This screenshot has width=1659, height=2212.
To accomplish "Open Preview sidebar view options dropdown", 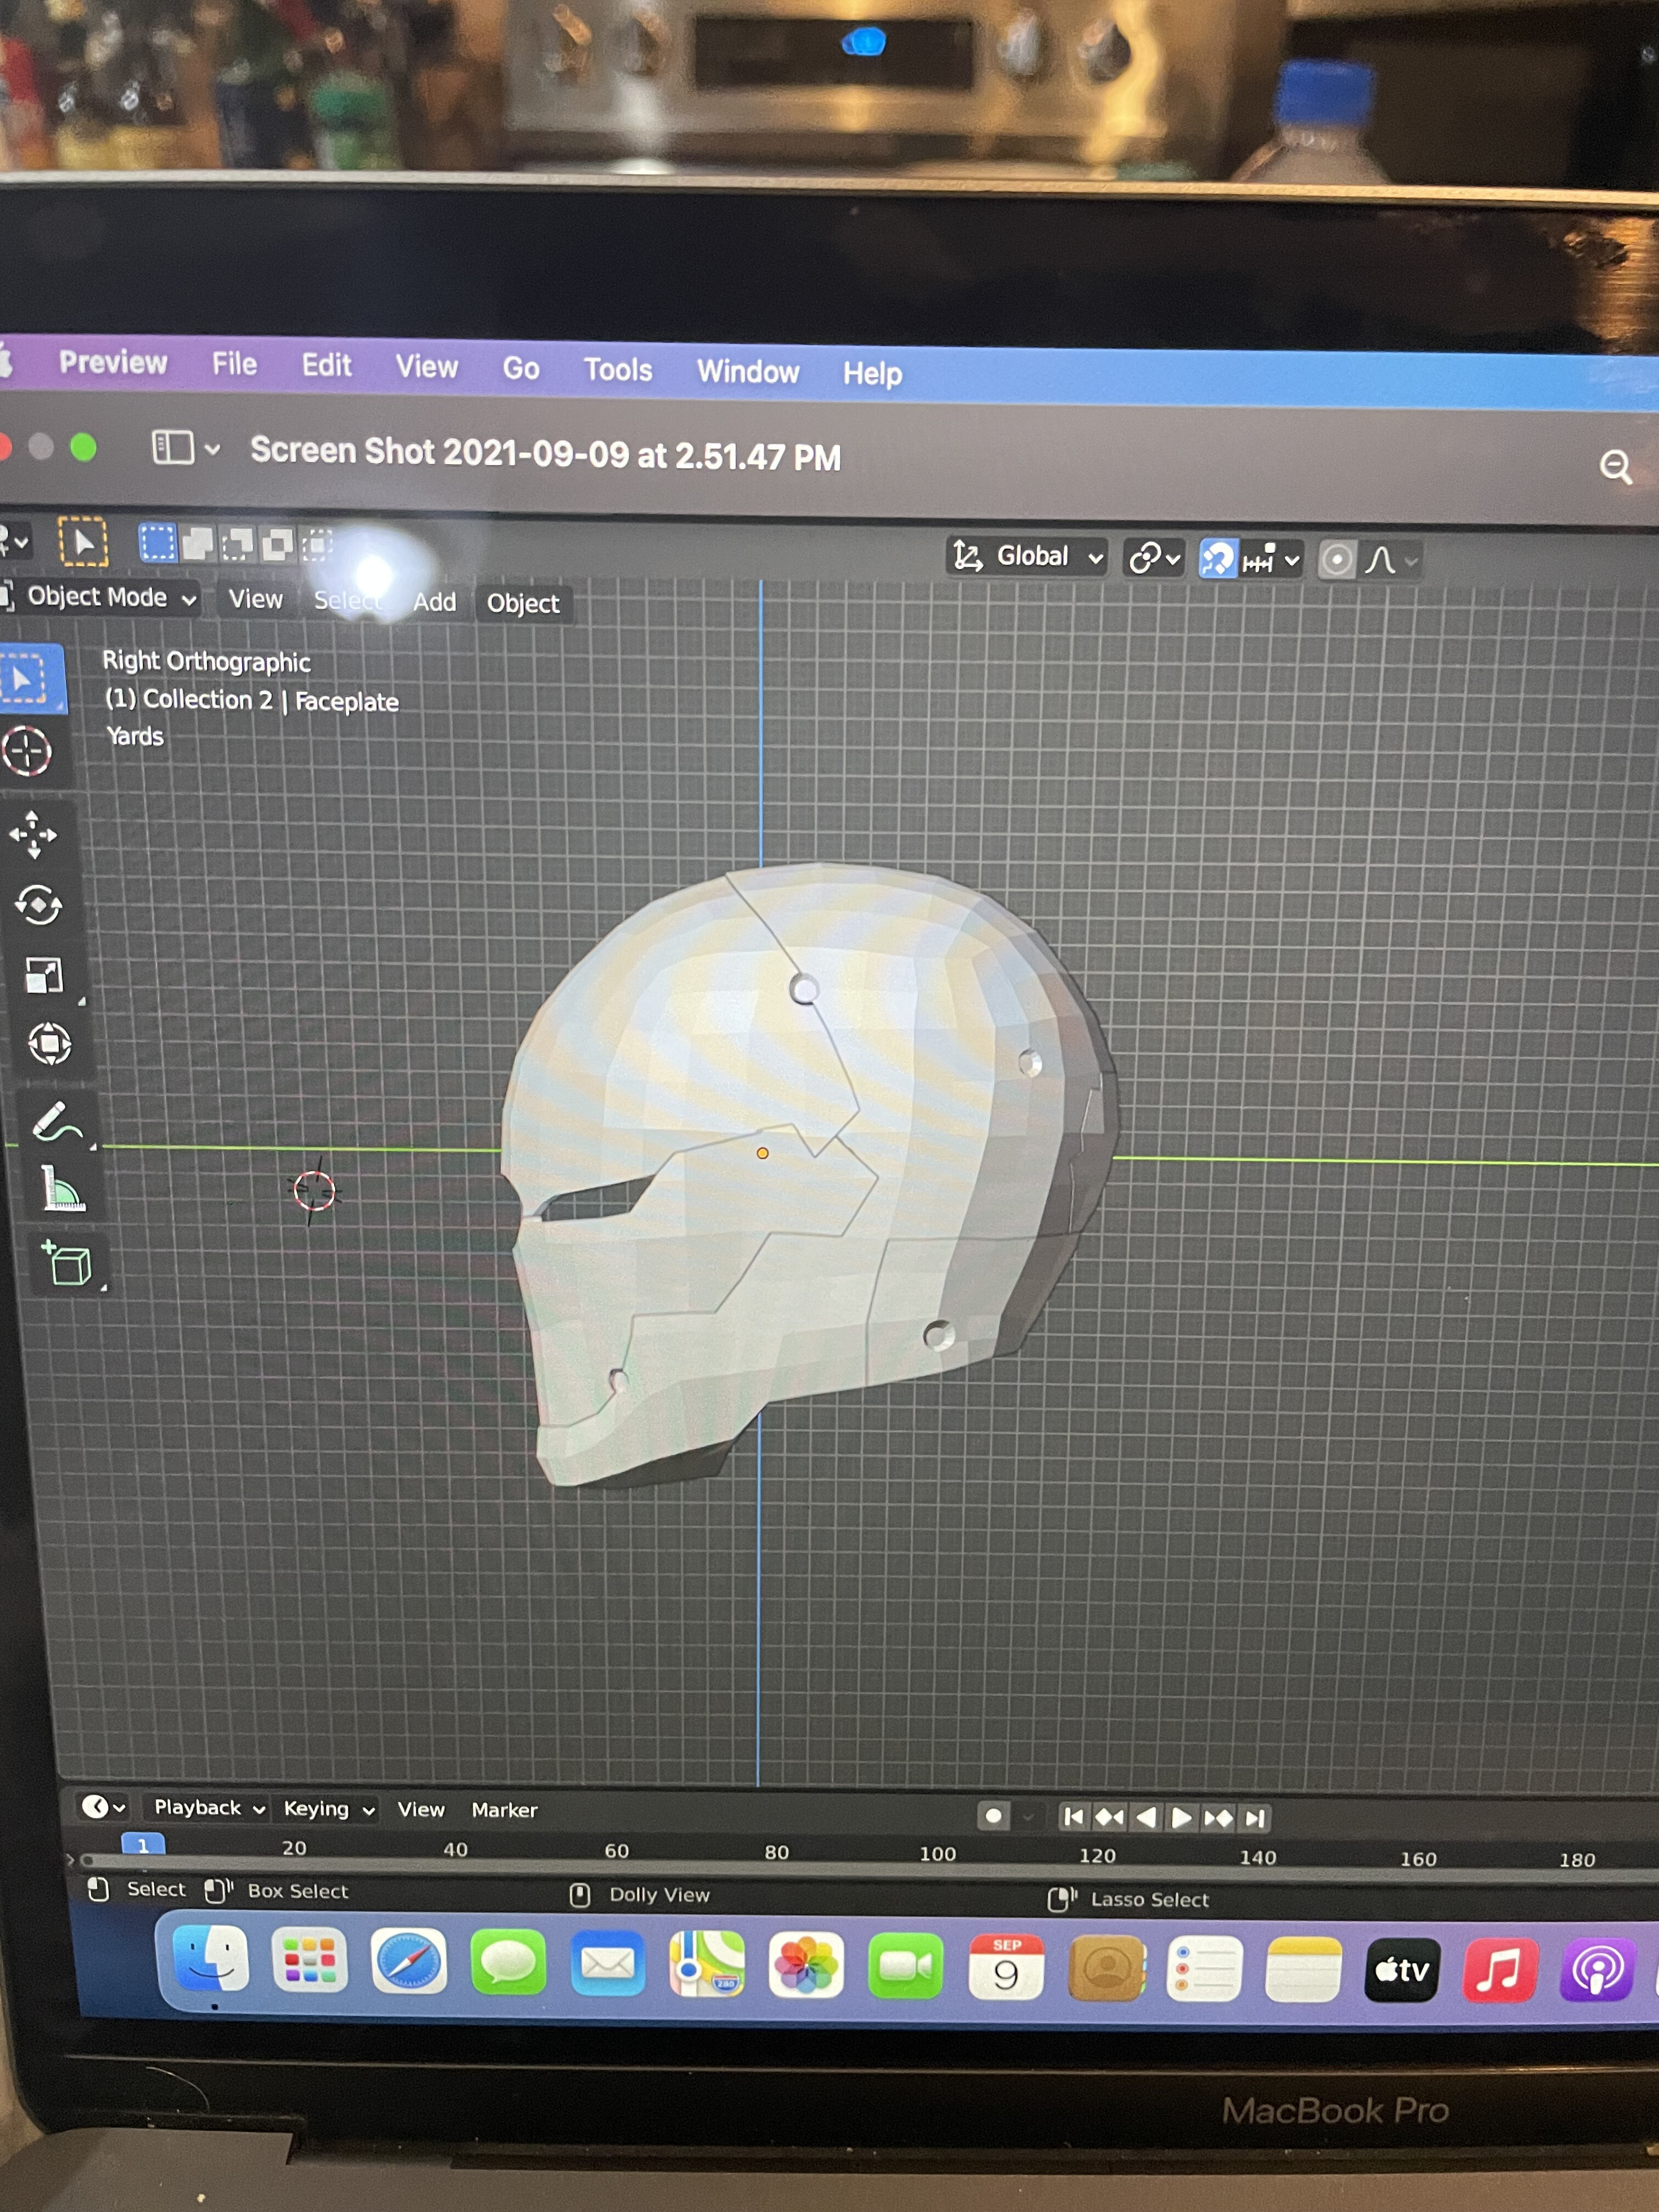I will pyautogui.click(x=185, y=447).
